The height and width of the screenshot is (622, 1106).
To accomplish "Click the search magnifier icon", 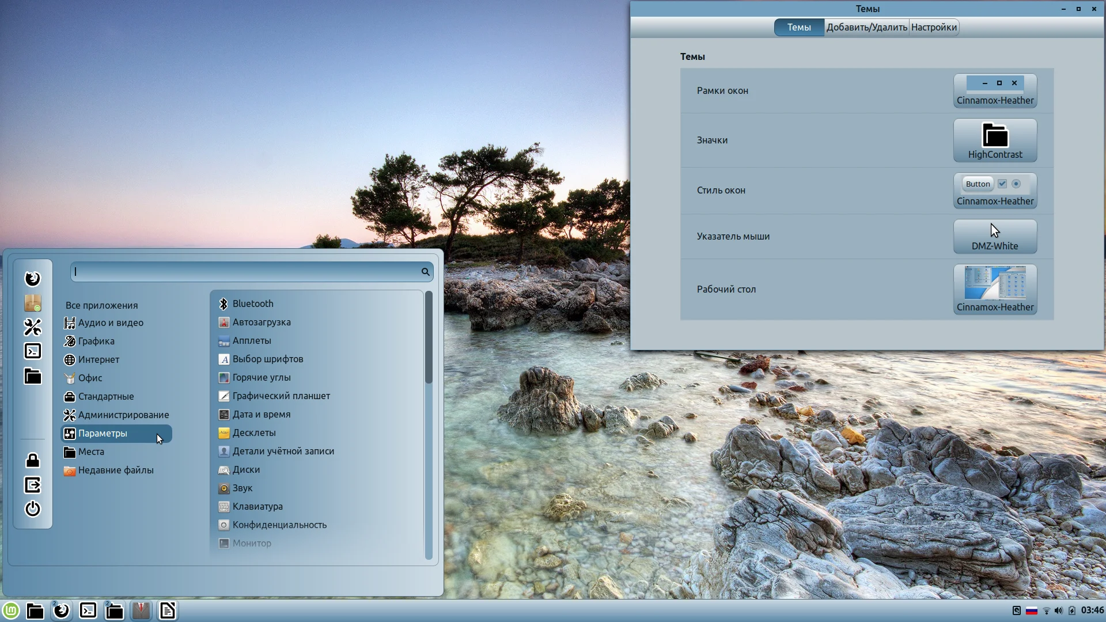I will click(x=425, y=272).
